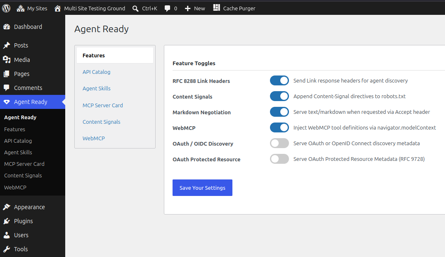Click the Cache Purger icon

pyautogui.click(x=217, y=8)
